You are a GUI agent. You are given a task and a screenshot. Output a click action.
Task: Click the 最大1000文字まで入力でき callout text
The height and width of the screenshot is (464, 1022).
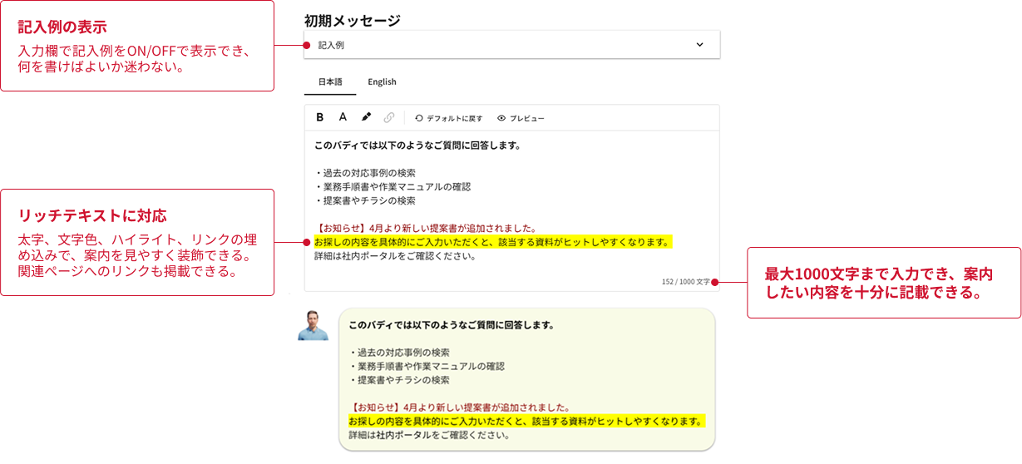coord(878,283)
